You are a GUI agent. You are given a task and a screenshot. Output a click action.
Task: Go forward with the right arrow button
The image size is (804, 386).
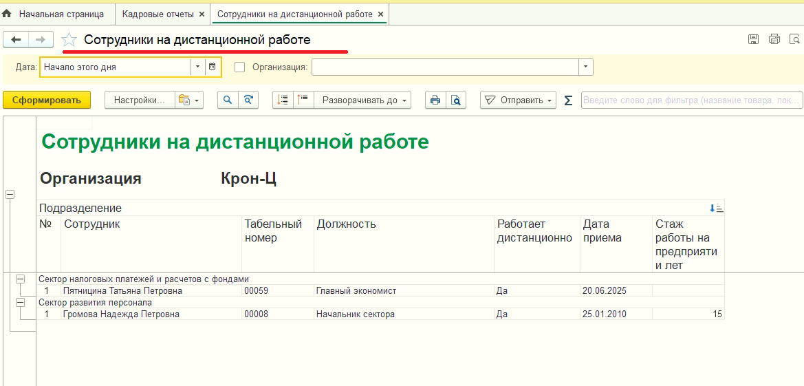pos(41,39)
